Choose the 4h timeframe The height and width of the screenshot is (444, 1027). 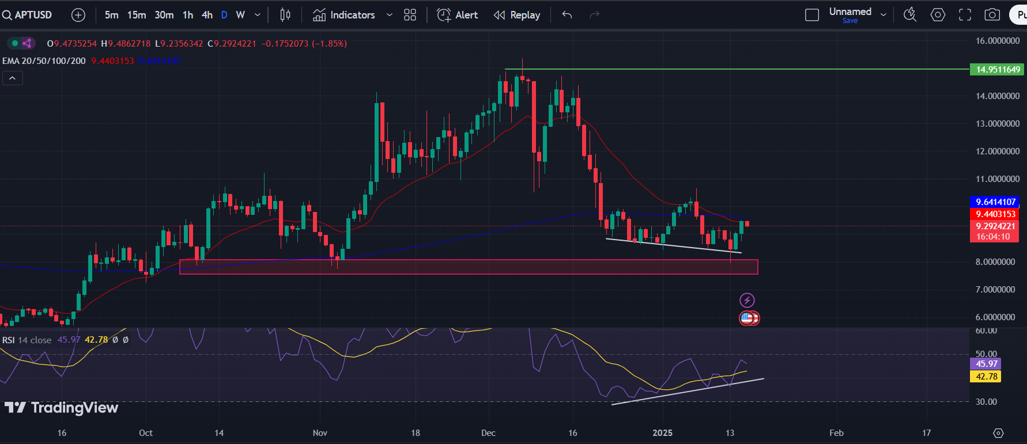point(207,15)
